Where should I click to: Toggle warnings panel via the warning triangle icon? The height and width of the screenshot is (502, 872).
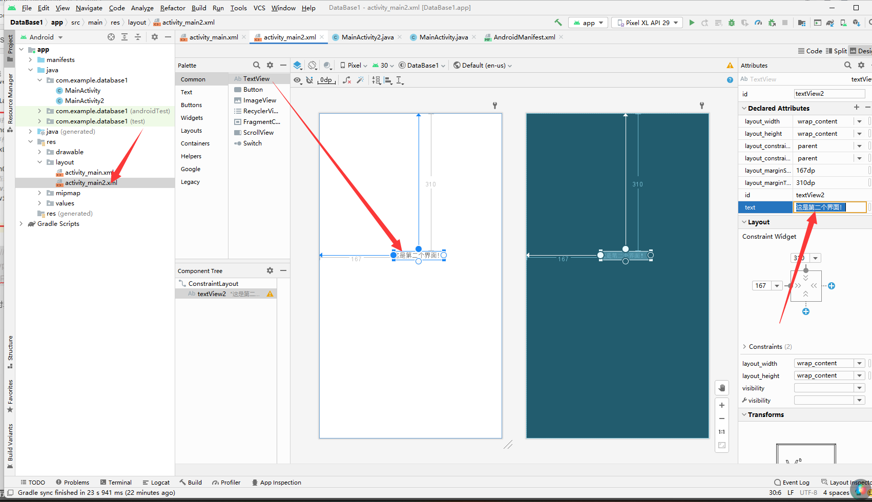coord(730,66)
